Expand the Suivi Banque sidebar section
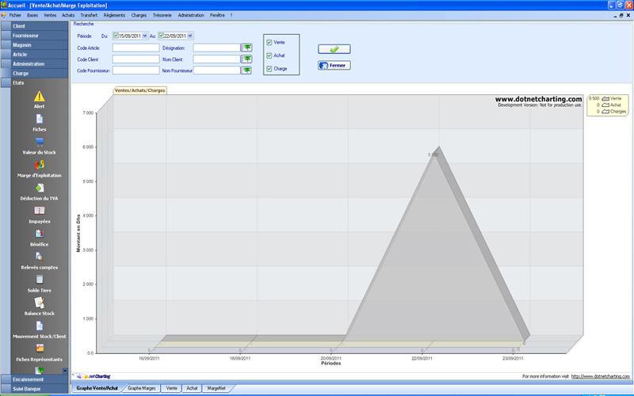Viewport: 634px width, 396px height. click(34, 389)
